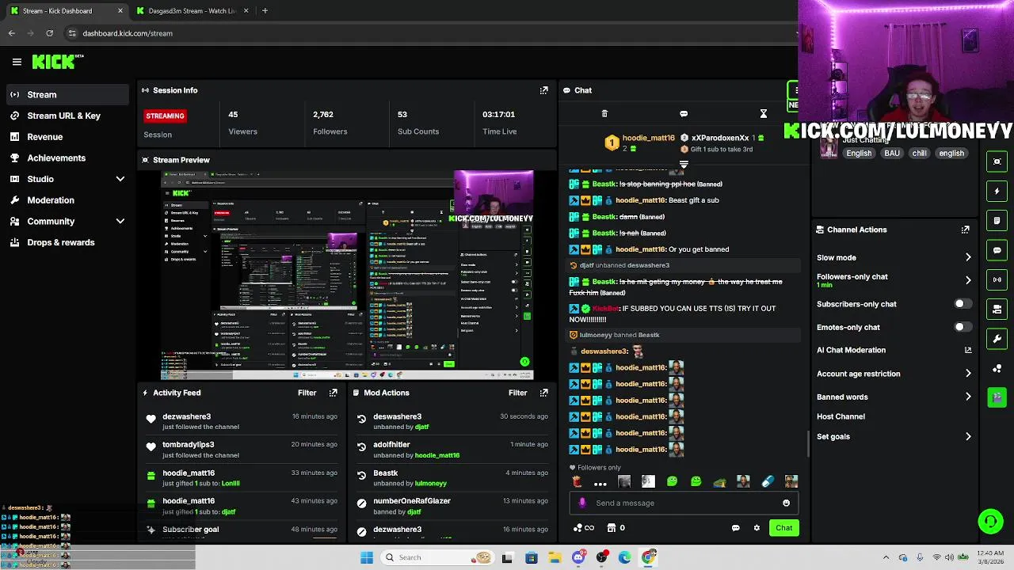Open Account age restriction options arrow
This screenshot has width=1014, height=570.
[968, 374]
